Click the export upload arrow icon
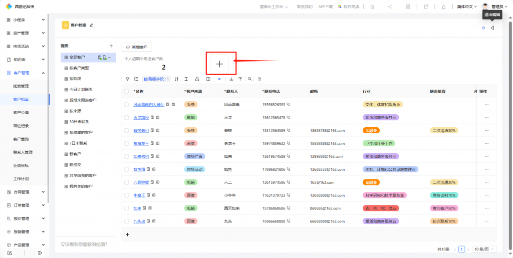The width and height of the screenshot is (513, 258). click(240, 79)
